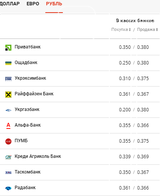Click the Креди Агриколь Банк logo
160x196 pixels.
point(8,157)
